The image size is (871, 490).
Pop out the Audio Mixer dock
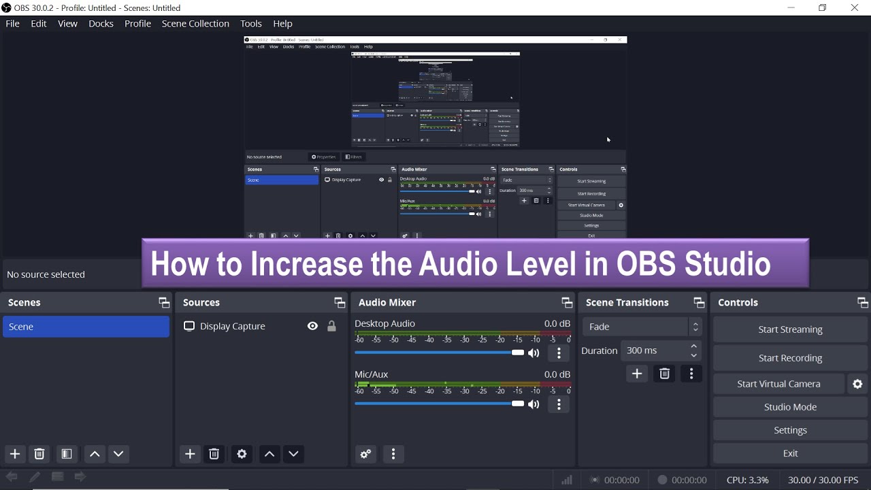click(566, 303)
